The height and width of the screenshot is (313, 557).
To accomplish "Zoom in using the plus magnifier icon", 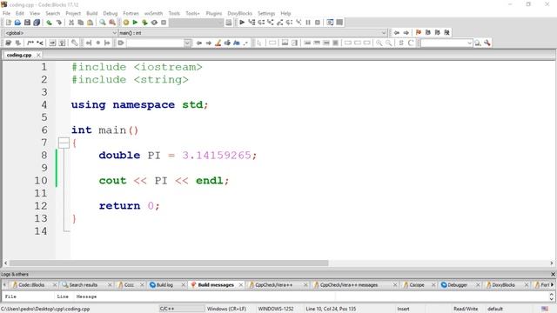I will pyautogui.click(x=379, y=43).
